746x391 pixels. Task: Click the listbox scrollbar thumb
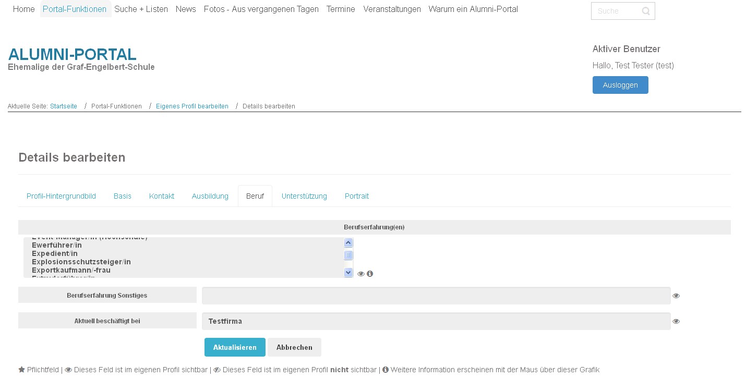348,255
